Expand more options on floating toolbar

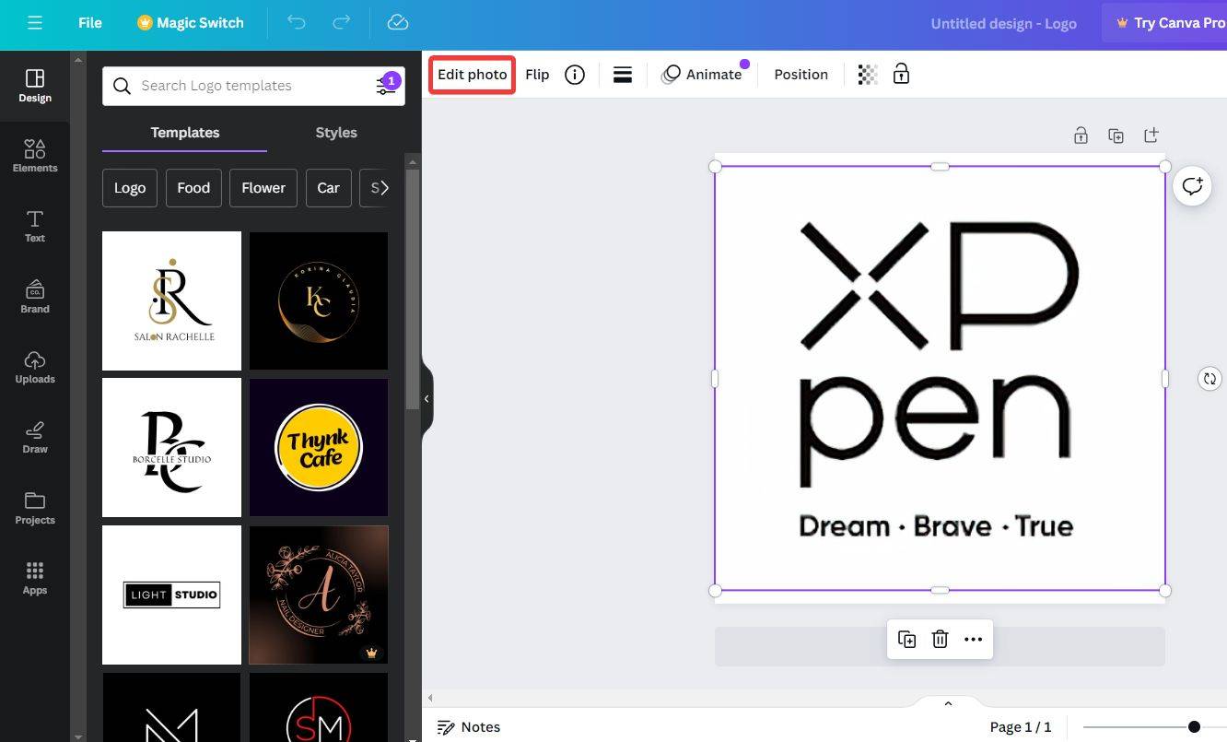point(973,639)
